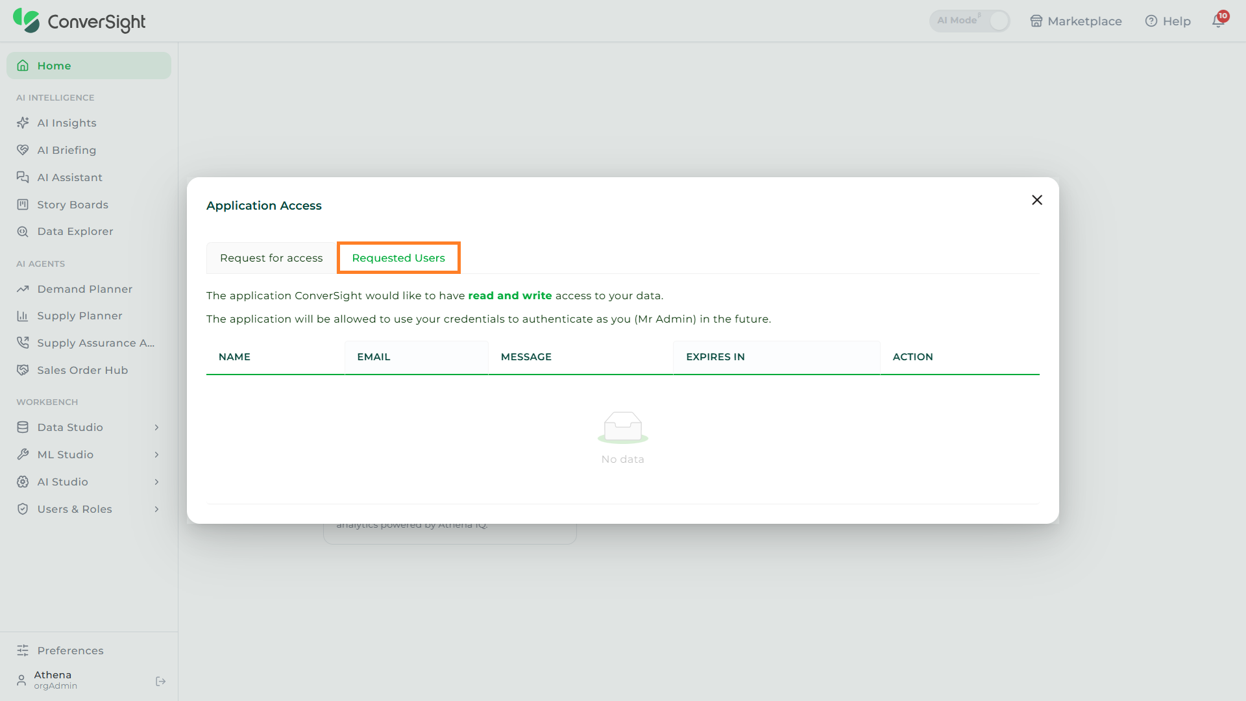The image size is (1246, 701).
Task: Expand Data Studio chevron
Action: [156, 427]
